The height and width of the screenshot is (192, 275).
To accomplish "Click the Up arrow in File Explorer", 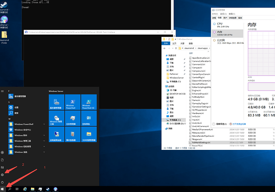I will tap(176, 48).
